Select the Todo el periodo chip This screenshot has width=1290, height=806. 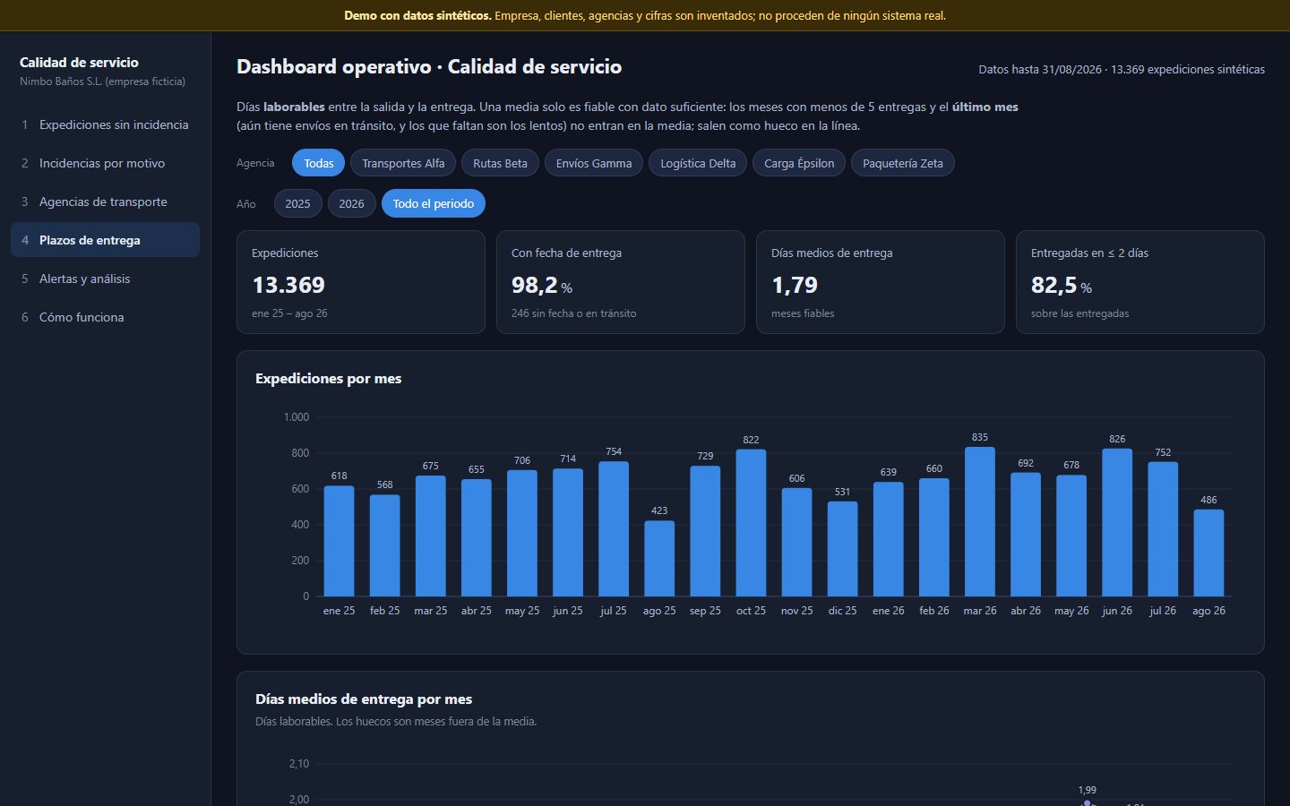[x=434, y=203]
